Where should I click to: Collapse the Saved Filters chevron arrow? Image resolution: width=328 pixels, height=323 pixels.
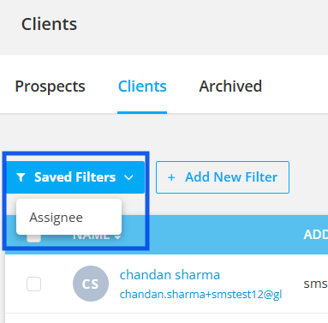(x=128, y=177)
